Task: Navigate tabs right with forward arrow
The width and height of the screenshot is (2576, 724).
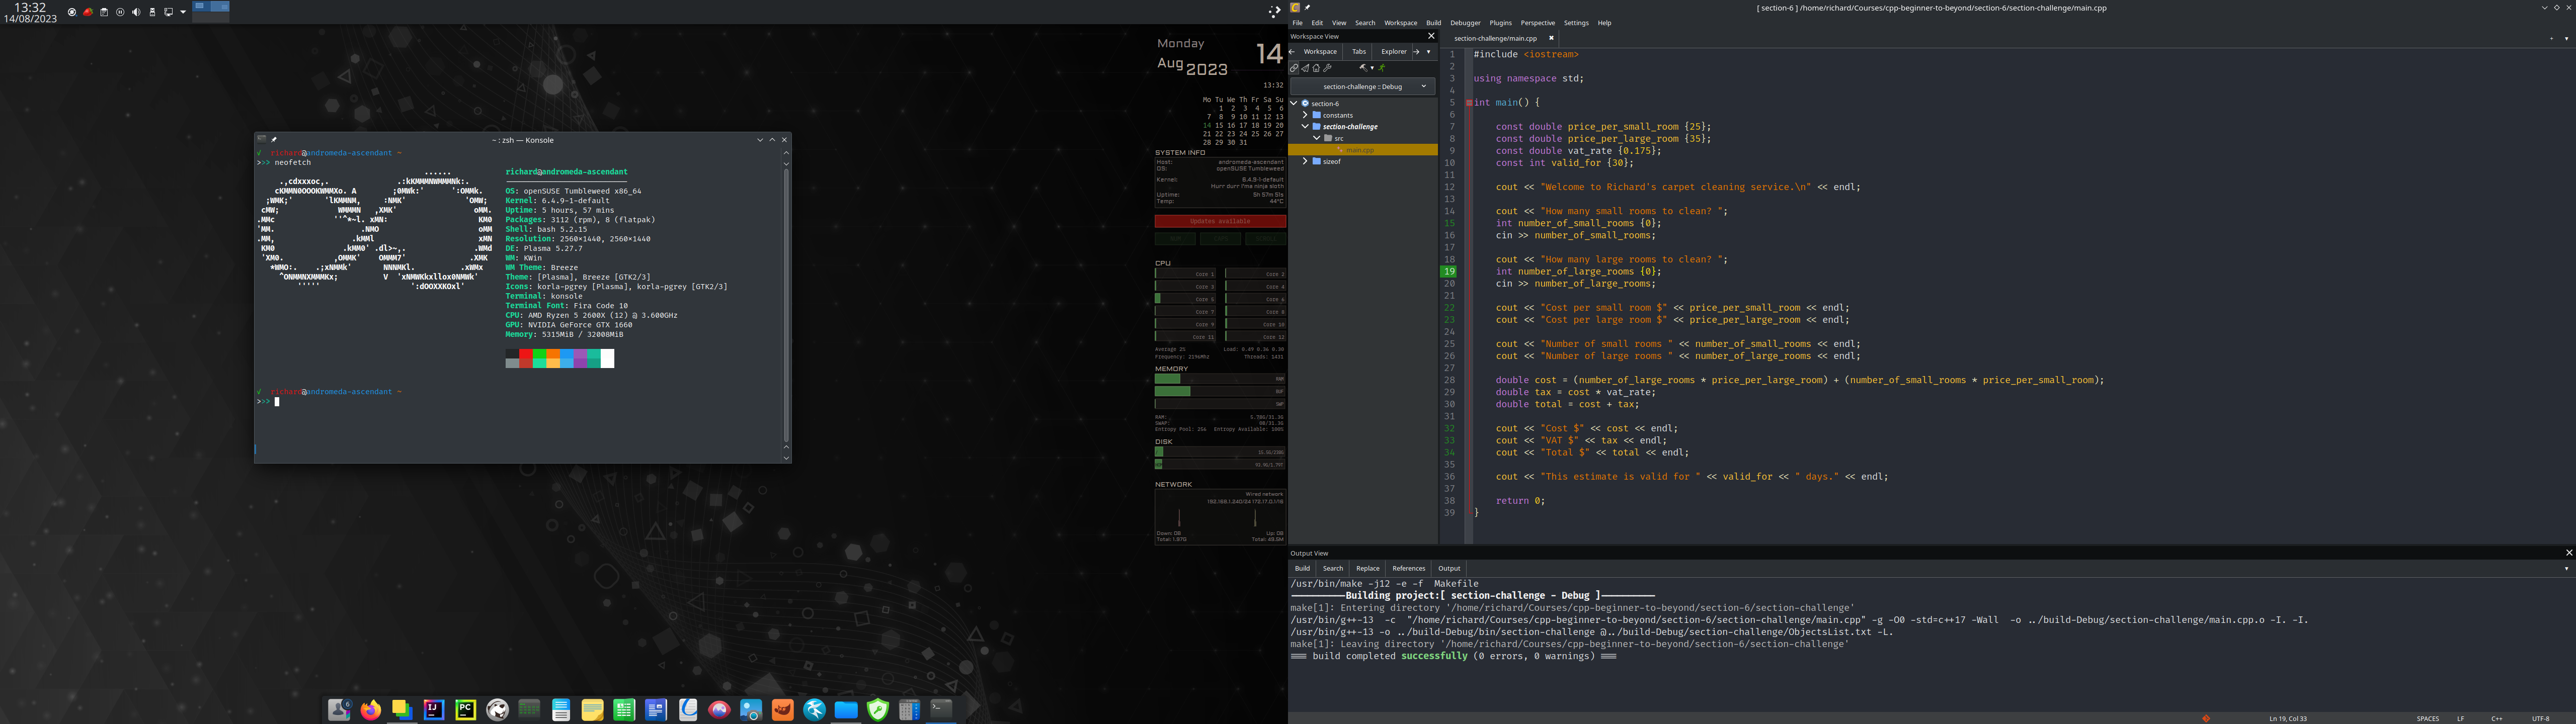Action: tap(1416, 52)
